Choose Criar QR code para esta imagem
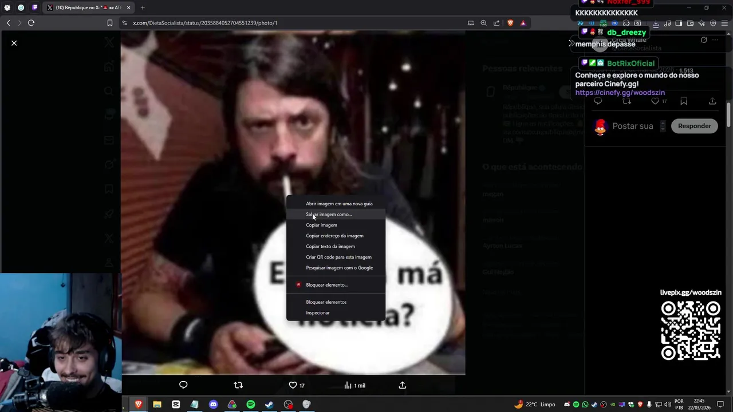The height and width of the screenshot is (412, 733). pyautogui.click(x=336, y=257)
